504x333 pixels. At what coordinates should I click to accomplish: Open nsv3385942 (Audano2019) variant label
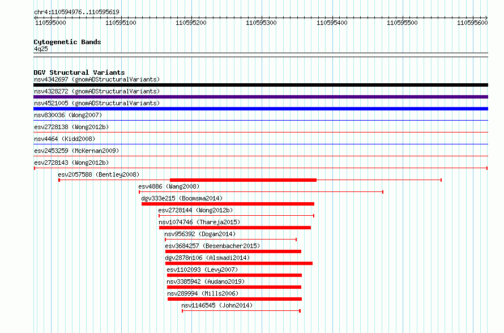point(206,281)
